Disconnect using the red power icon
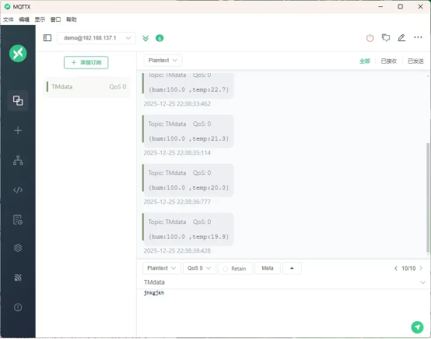Viewport: 431px width, 339px height. [x=370, y=38]
